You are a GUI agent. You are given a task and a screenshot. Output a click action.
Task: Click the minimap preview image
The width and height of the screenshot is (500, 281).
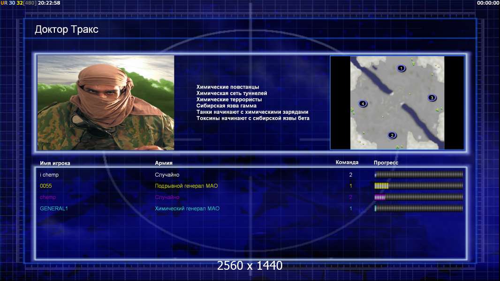pyautogui.click(x=397, y=103)
